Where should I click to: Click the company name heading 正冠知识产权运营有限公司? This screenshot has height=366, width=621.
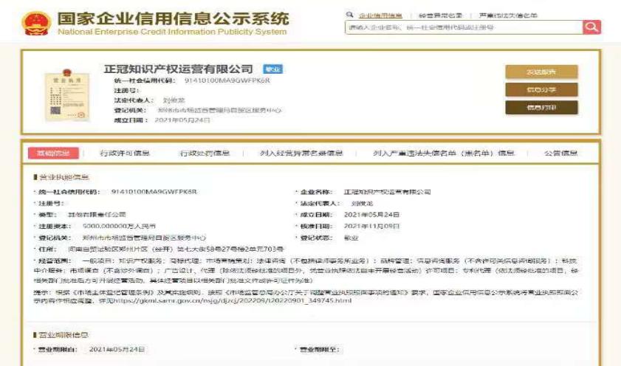coord(178,69)
